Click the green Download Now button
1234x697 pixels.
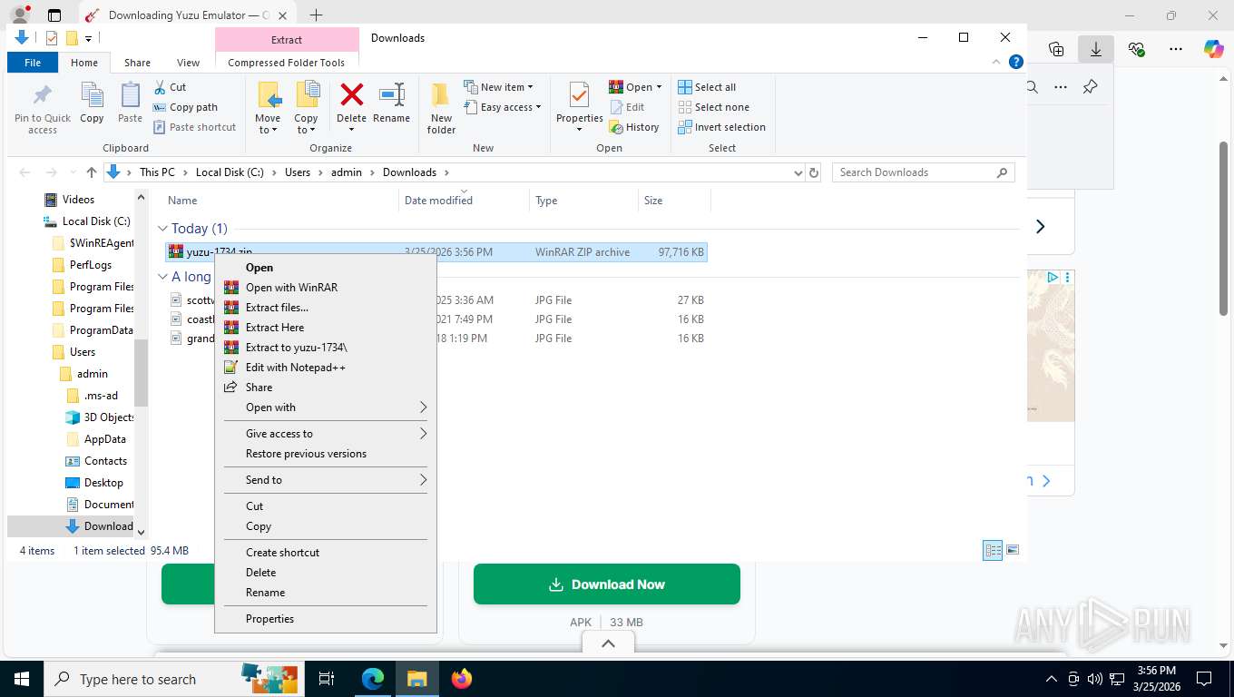[x=607, y=584]
